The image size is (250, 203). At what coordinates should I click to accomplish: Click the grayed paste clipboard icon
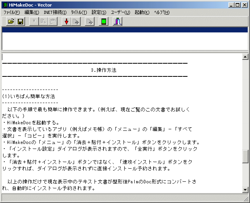[x=53, y=21]
